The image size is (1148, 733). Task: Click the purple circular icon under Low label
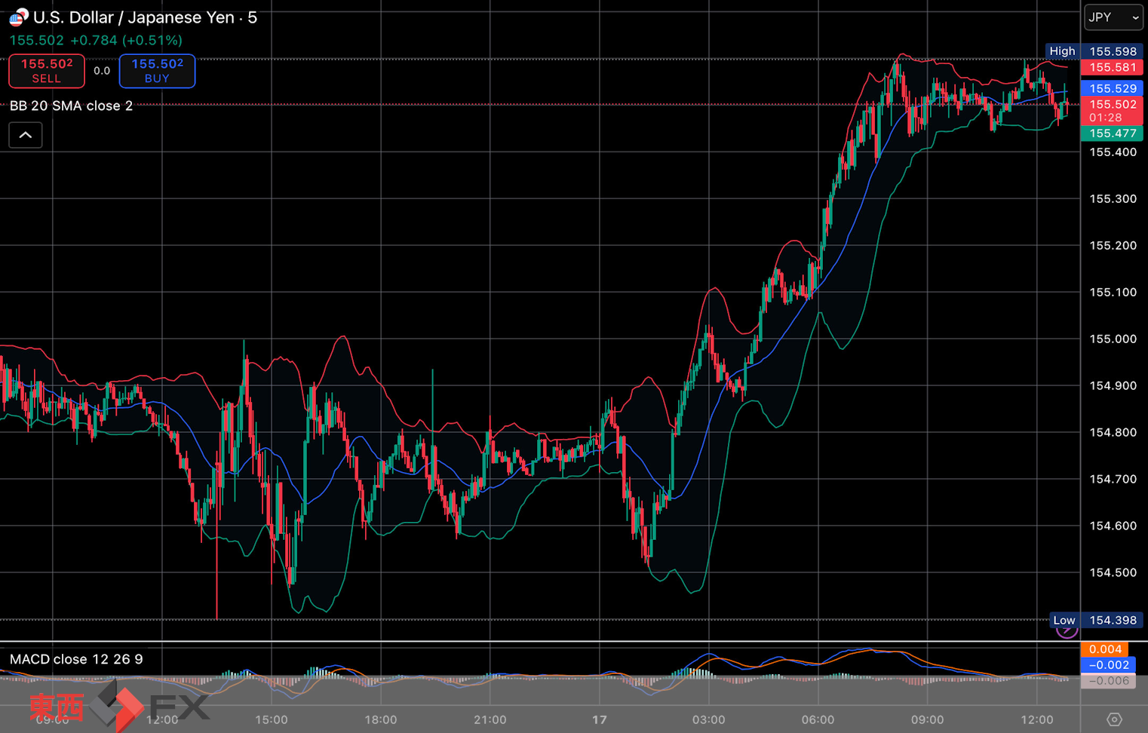1067,630
